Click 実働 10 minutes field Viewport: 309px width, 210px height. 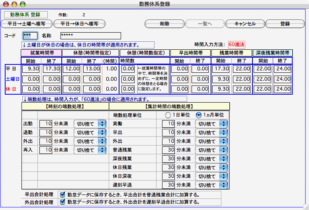click(x=168, y=124)
